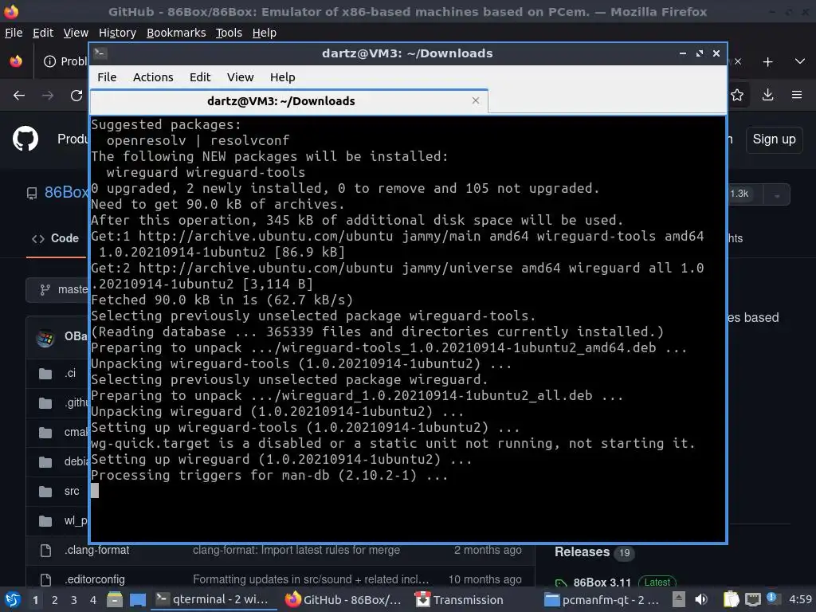Switch to the GitHub Firefox taskbar entry
816x612 pixels.
click(343, 599)
